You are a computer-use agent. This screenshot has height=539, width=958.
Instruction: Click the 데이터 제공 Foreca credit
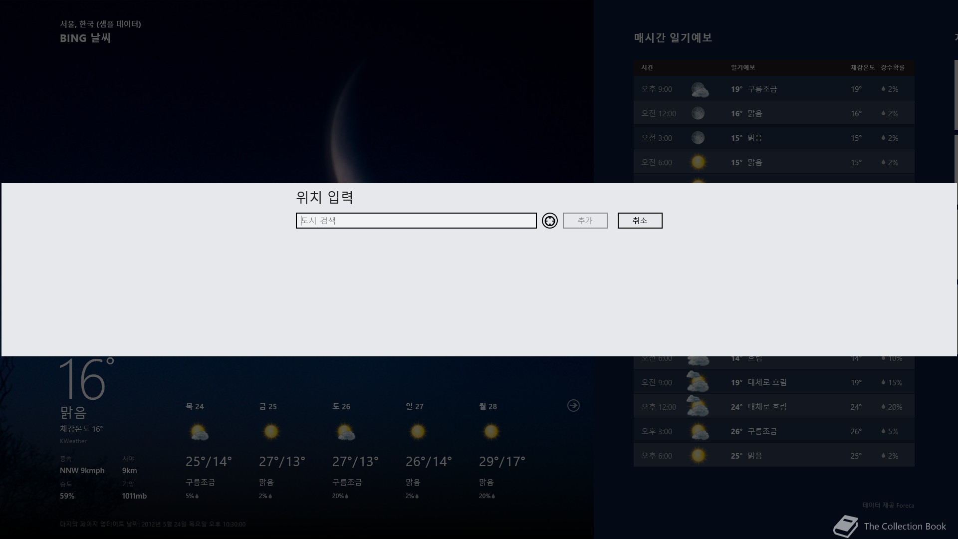pos(888,506)
